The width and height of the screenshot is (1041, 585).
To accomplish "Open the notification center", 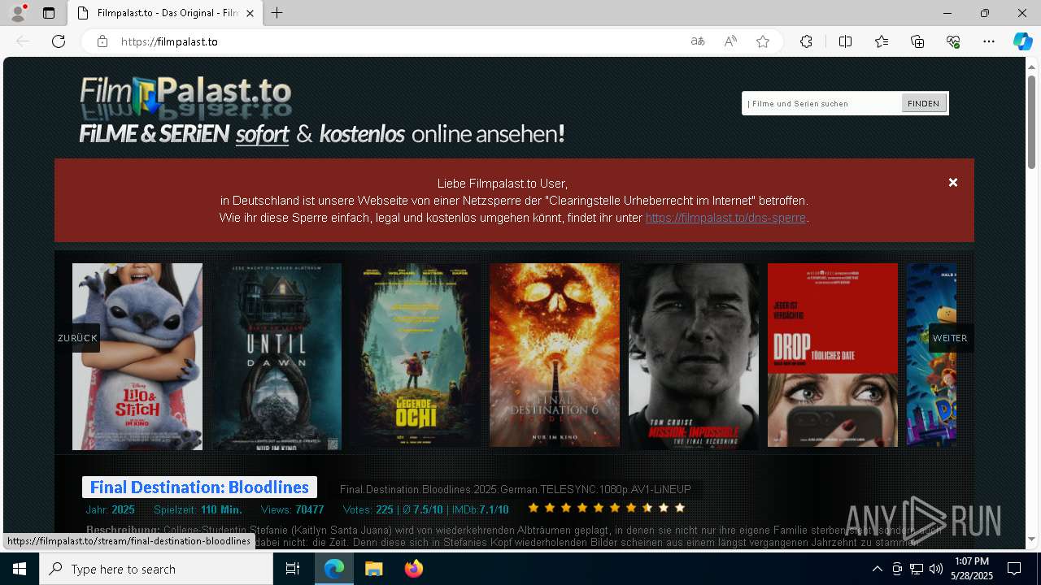I will click(x=1014, y=569).
